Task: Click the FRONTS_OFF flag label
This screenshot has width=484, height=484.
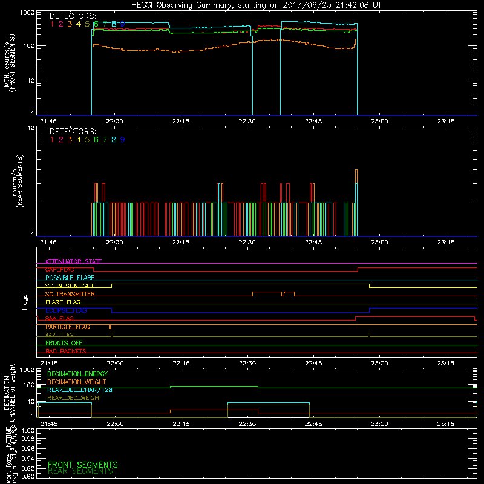Action: pyautogui.click(x=64, y=343)
